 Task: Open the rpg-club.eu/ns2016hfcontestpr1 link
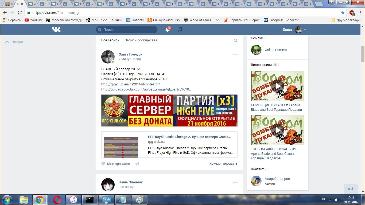[x=131, y=84]
